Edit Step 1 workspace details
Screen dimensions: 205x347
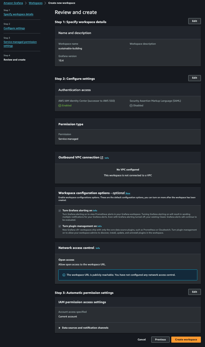tap(195, 21)
